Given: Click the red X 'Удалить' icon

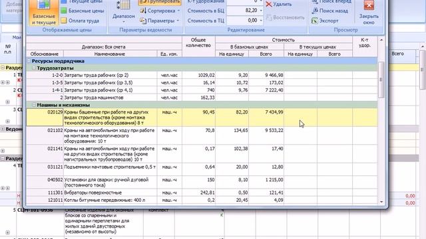Looking at the screenshot, I should click(269, 5).
